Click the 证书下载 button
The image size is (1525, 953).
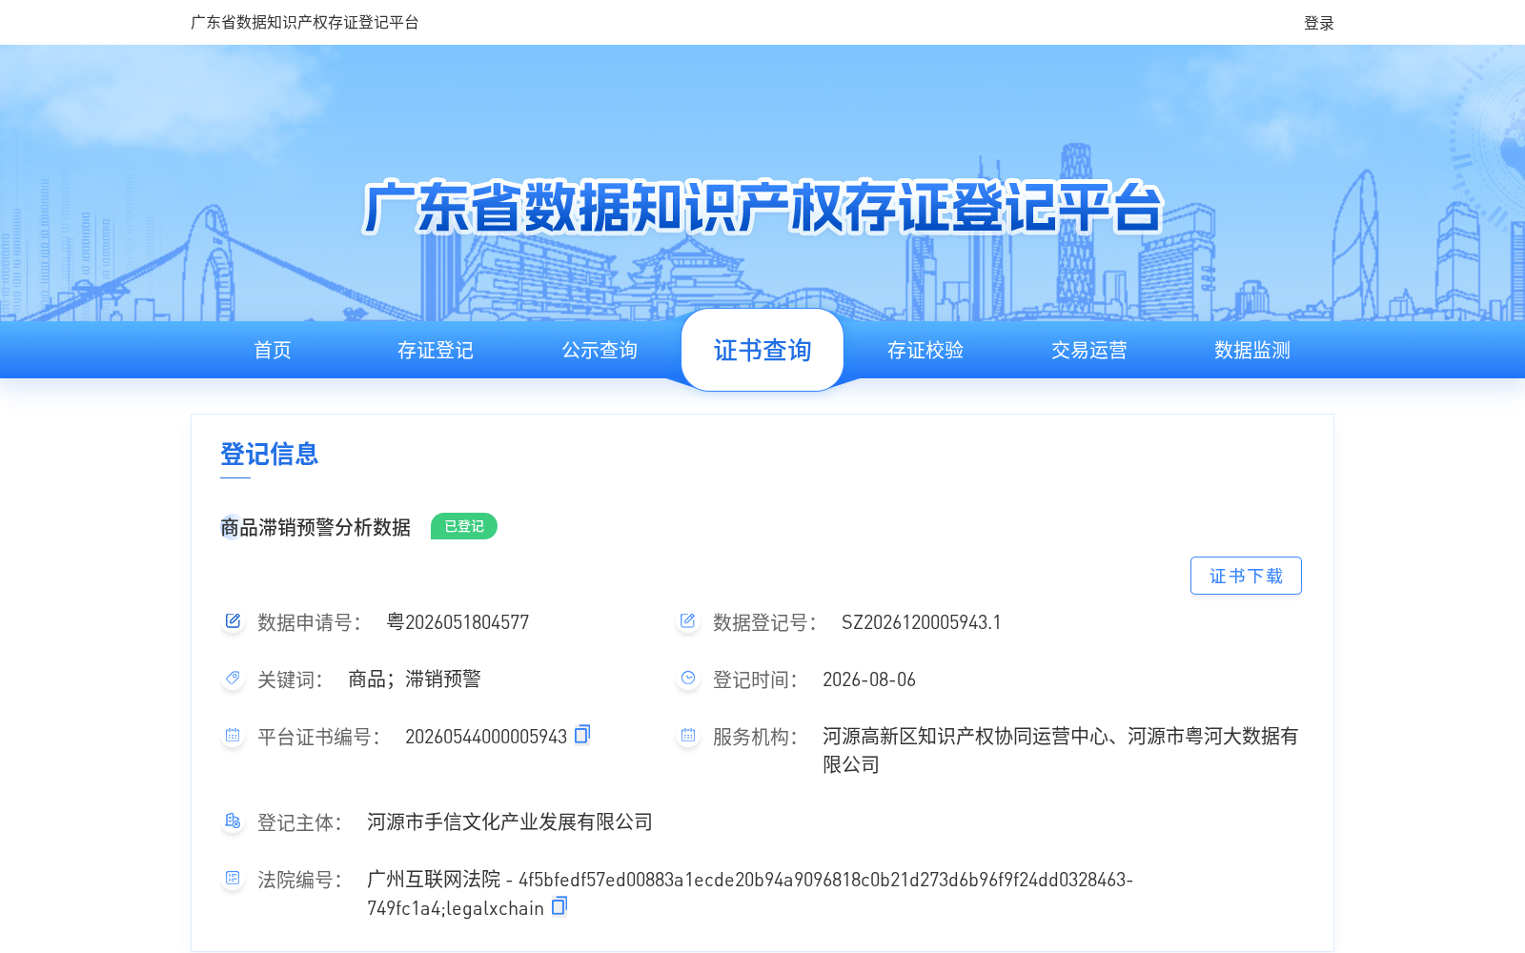click(x=1246, y=576)
